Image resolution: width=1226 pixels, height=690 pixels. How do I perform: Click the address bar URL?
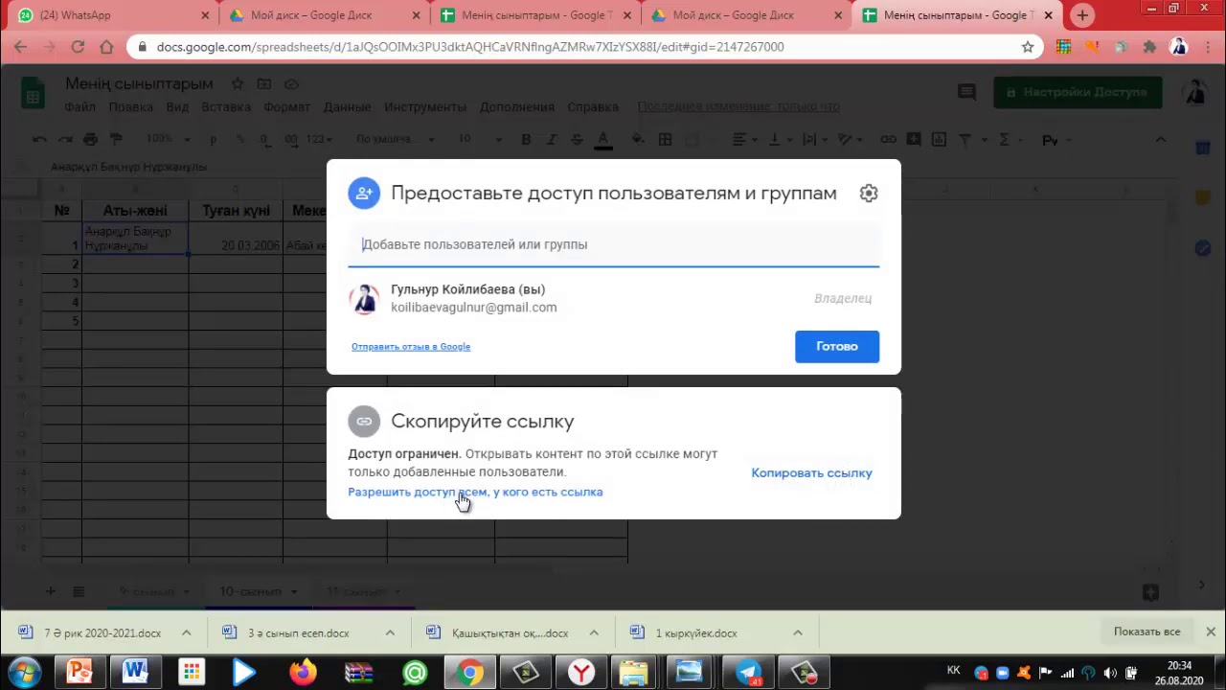pyautogui.click(x=470, y=46)
